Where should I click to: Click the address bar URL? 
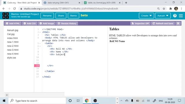point(71,9)
